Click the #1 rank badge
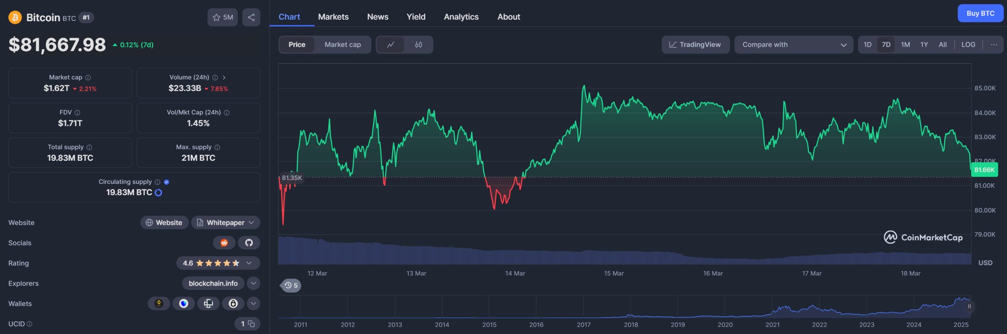This screenshot has height=334, width=1007. click(86, 17)
